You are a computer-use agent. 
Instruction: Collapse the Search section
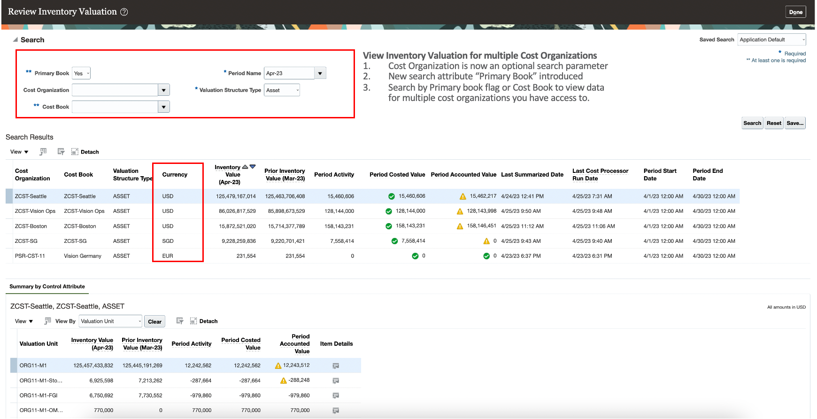click(15, 40)
